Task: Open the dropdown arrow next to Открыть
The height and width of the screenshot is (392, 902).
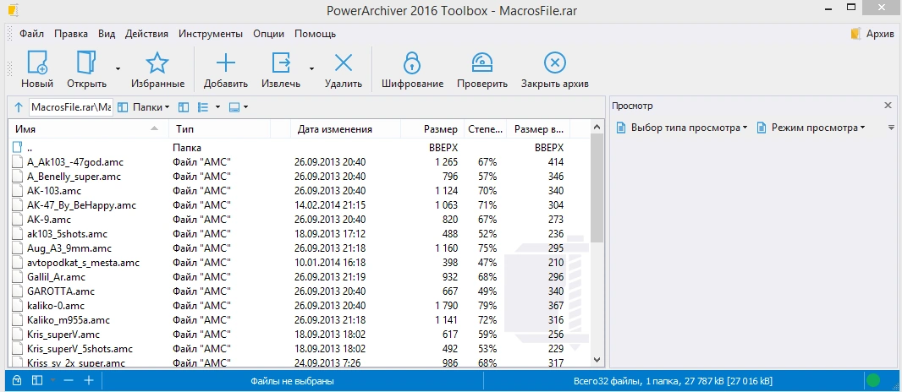Action: click(118, 68)
